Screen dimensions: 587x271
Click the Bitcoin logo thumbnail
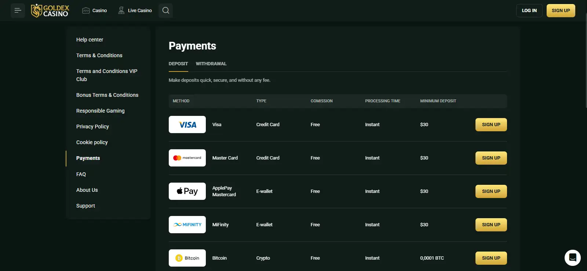click(x=187, y=258)
